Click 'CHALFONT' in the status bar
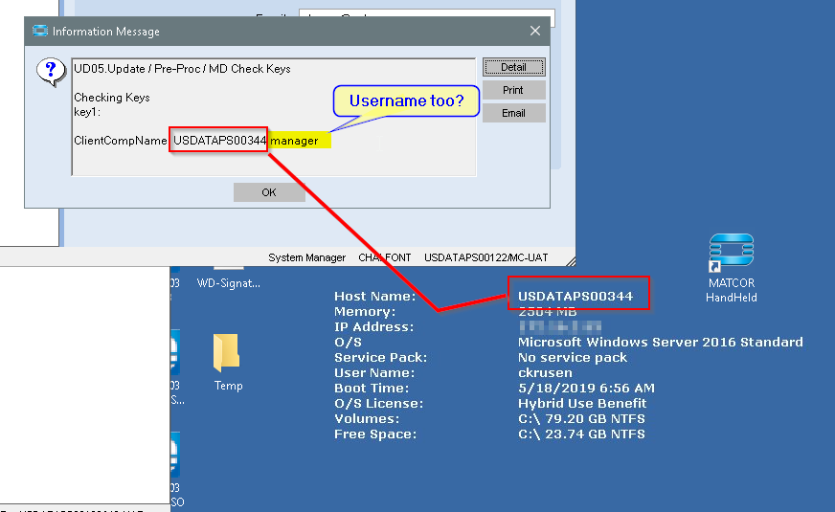This screenshot has height=512, width=835. pyautogui.click(x=385, y=257)
